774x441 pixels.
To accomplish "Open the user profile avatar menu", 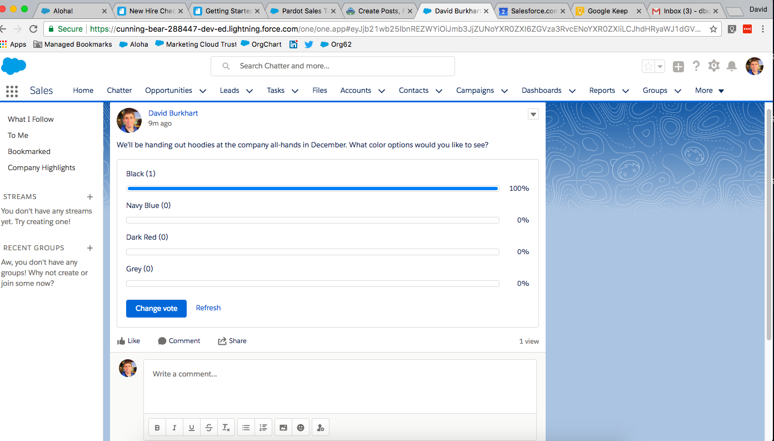I will pyautogui.click(x=755, y=66).
